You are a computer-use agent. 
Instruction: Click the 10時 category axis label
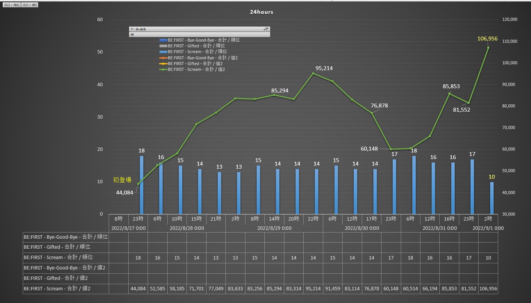coord(177,219)
